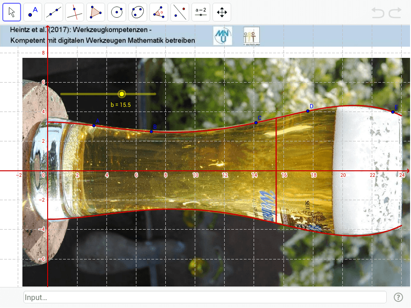Select the Polygon tool
The width and height of the screenshot is (411, 308).
click(x=96, y=12)
